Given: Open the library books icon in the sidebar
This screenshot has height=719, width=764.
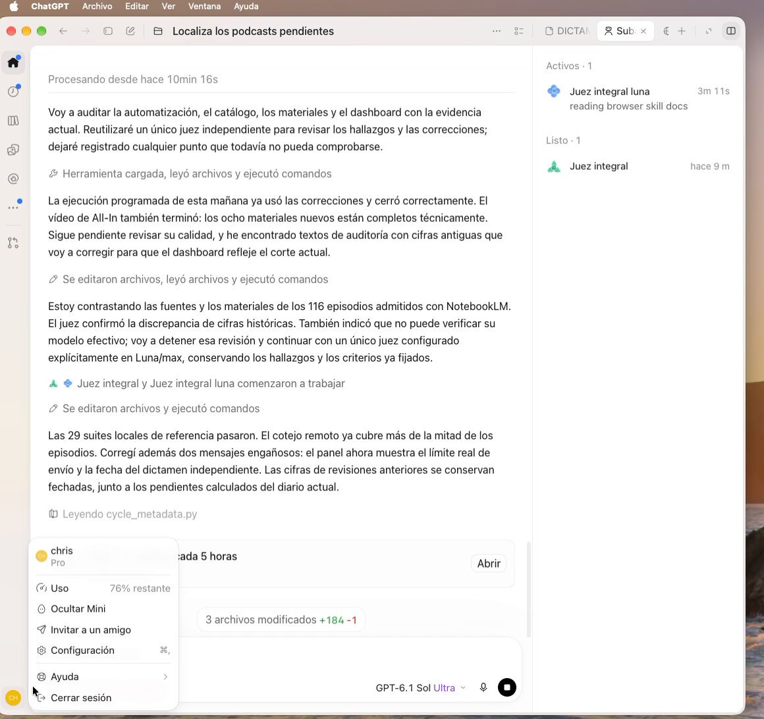Looking at the screenshot, I should pos(13,120).
